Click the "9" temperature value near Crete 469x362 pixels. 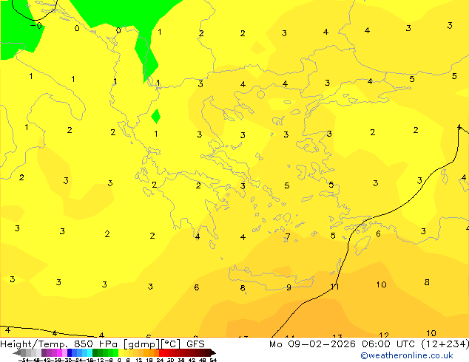(x=289, y=287)
